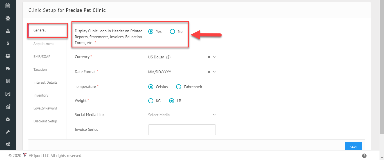The image size is (384, 160).
Task: Go to Interest Details tab
Action: tap(45, 83)
